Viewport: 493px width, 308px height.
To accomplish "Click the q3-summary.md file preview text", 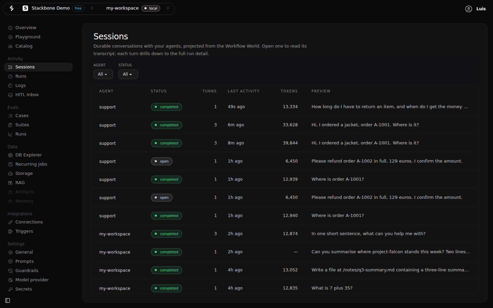I will point(390,270).
